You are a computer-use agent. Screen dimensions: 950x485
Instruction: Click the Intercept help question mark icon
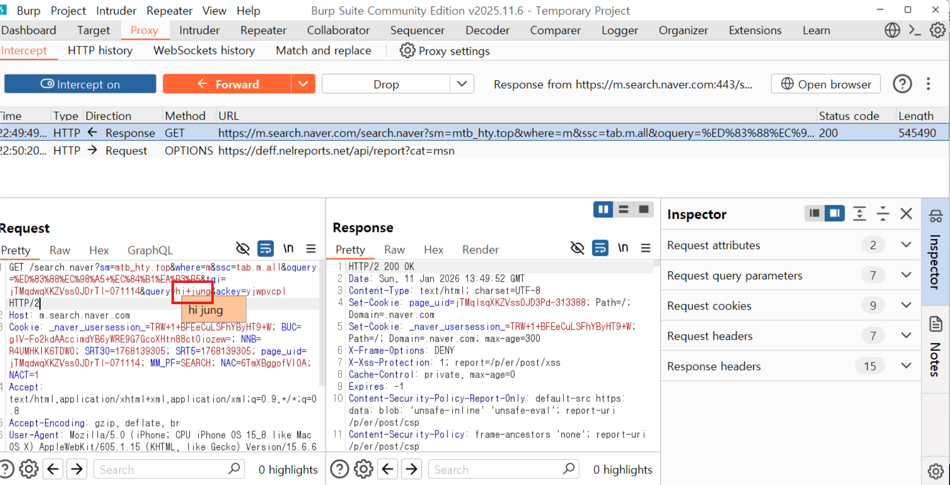pos(902,84)
